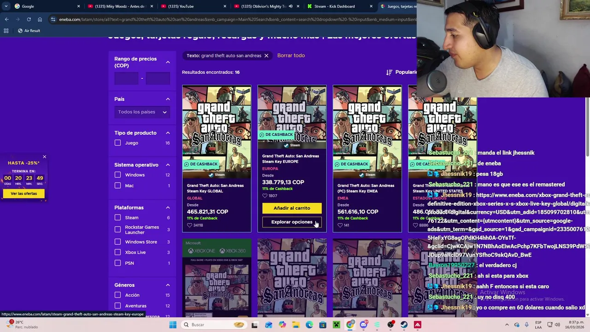The height and width of the screenshot is (332, 590).
Task: Open the Windows Start menu
Action: click(x=173, y=325)
